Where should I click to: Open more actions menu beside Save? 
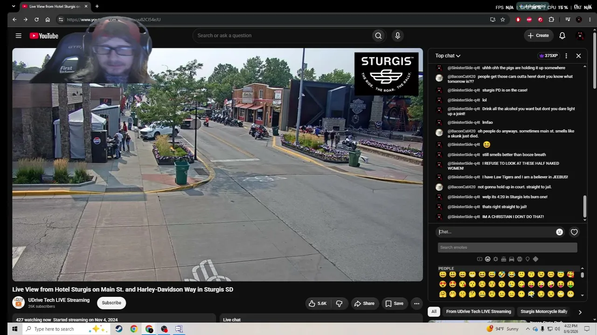[417, 304]
